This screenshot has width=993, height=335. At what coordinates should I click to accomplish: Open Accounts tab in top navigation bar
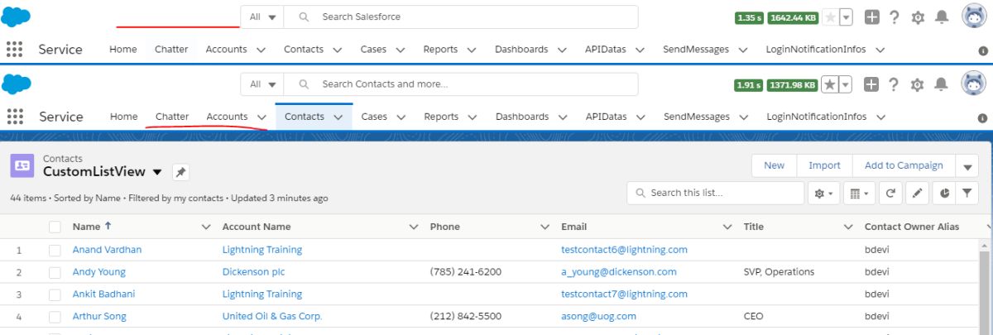[x=227, y=50]
